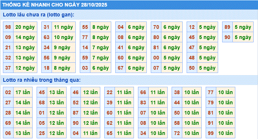
Task: Click lotto number 37
Action: (8, 68)
